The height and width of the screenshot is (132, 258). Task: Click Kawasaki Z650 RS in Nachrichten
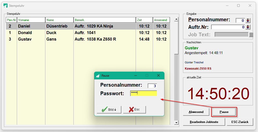(x=198, y=69)
